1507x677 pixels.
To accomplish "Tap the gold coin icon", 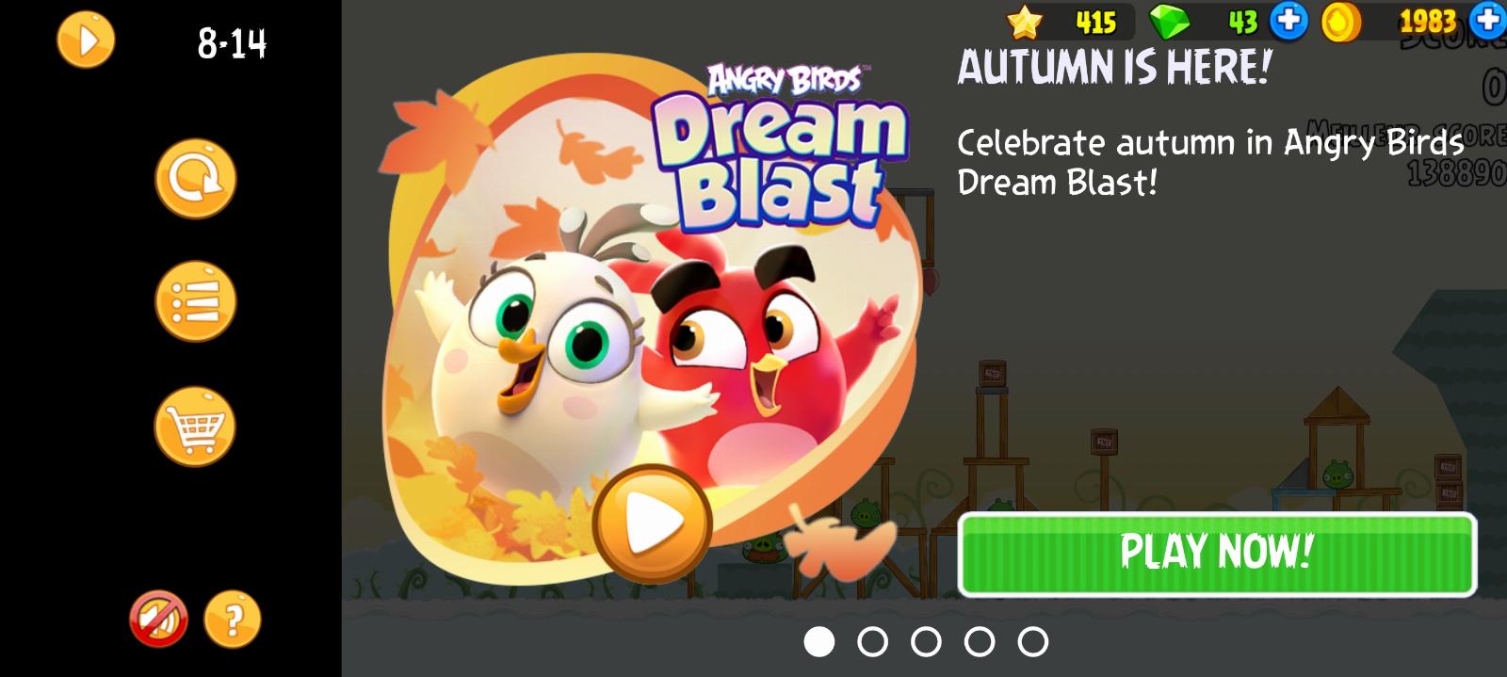I will (1341, 22).
